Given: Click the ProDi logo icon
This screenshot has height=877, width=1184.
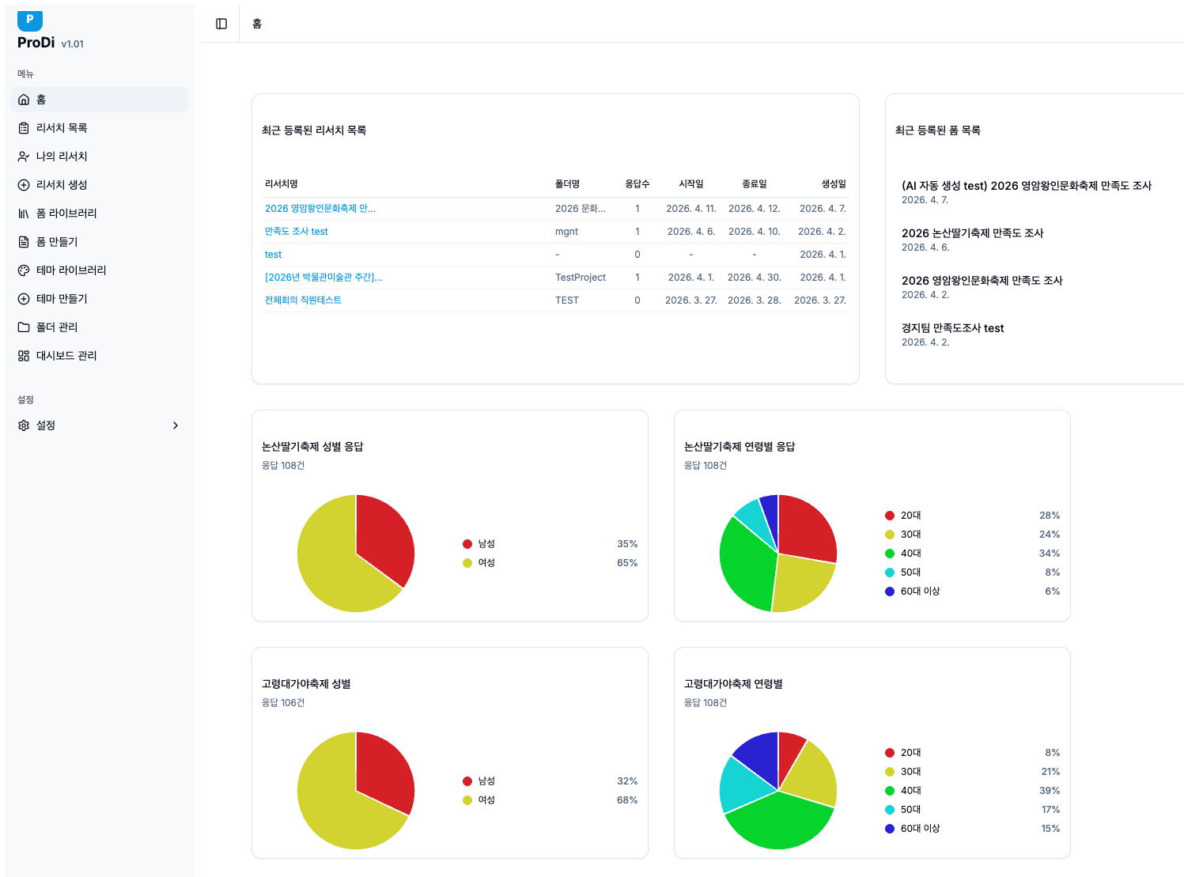Looking at the screenshot, I should (30, 21).
